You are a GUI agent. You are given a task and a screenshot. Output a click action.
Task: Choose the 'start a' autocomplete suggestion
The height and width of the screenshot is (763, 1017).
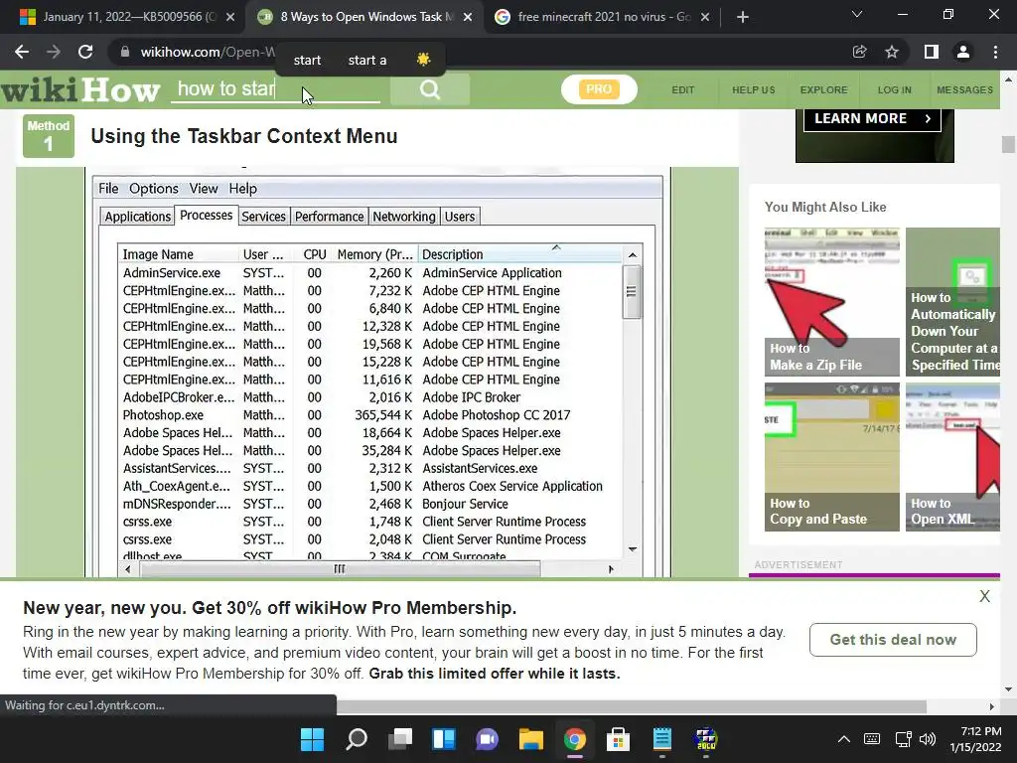367,61
